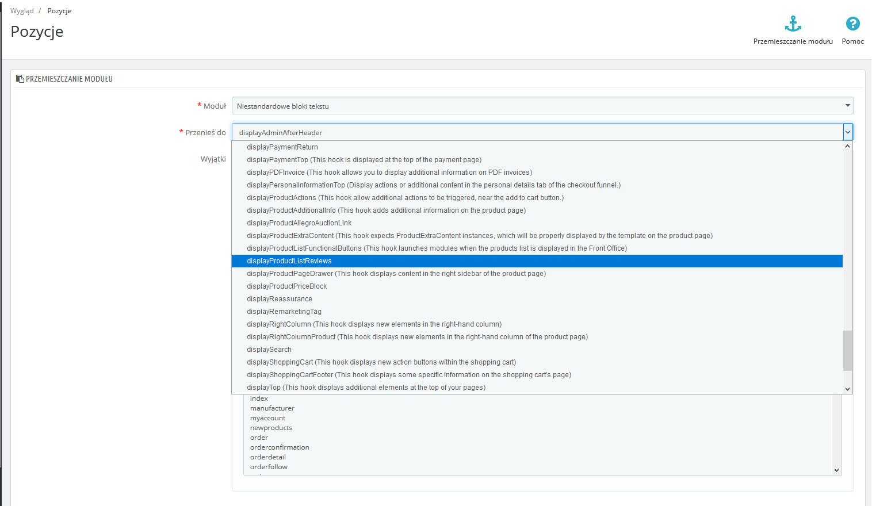
Task: Pick displayProductAdditionalInfo option
Action: (537, 210)
